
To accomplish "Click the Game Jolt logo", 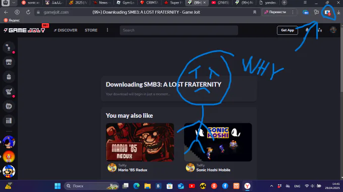I will pyautogui.click(x=24, y=30).
